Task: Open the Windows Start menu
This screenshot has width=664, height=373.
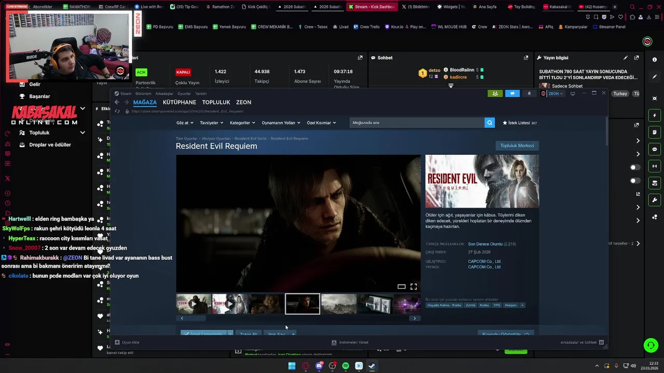Action: pyautogui.click(x=292, y=366)
